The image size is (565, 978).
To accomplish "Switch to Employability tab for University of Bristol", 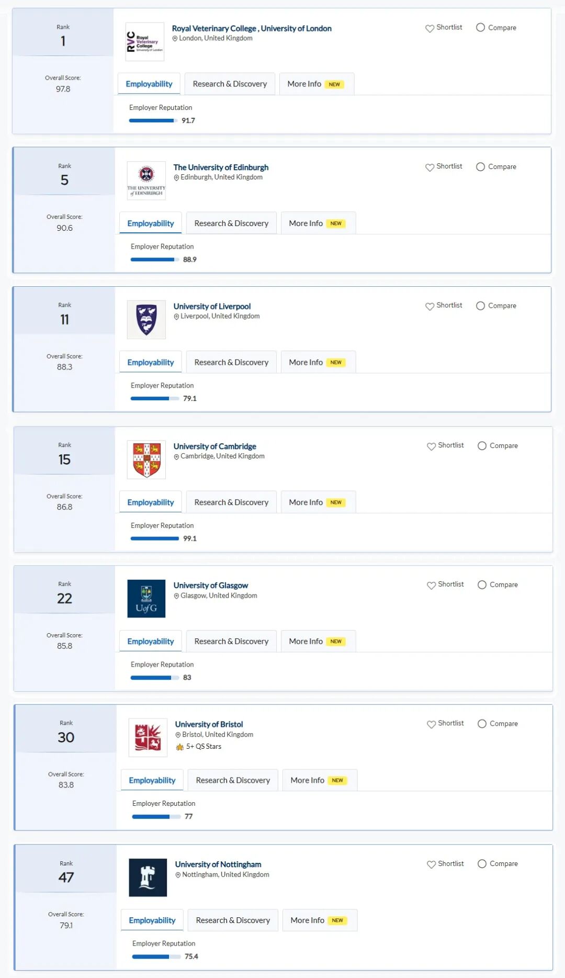I will tap(152, 780).
